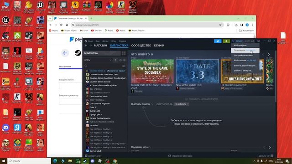This screenshot has height=164, width=292.
Task: Click 'Добавить новый раздел' button
Action: 201,99
